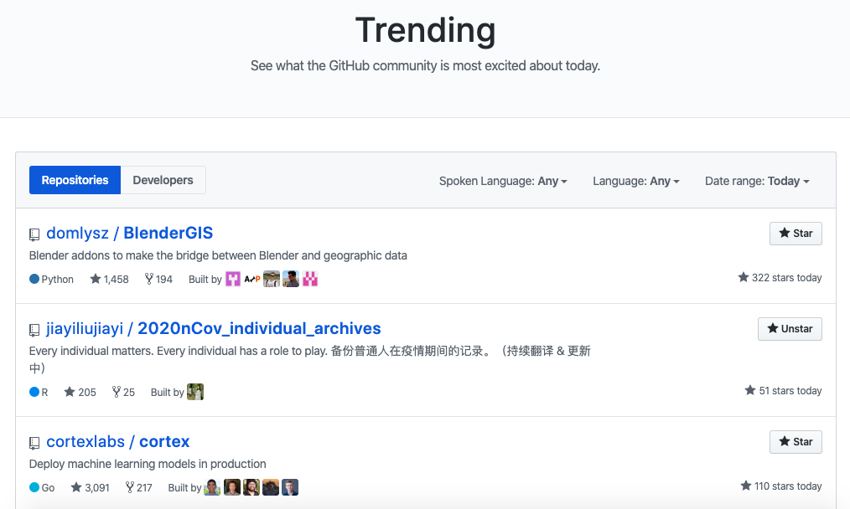View 2020nCov_individual_archives forks count 25
Image resolution: width=850 pixels, height=509 pixels.
click(x=123, y=392)
